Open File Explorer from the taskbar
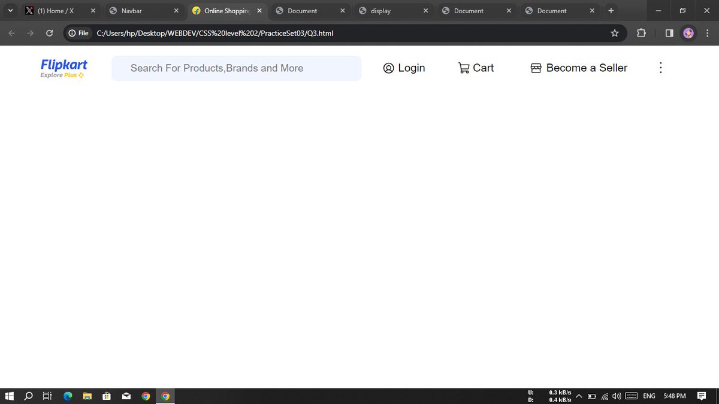 click(x=87, y=396)
